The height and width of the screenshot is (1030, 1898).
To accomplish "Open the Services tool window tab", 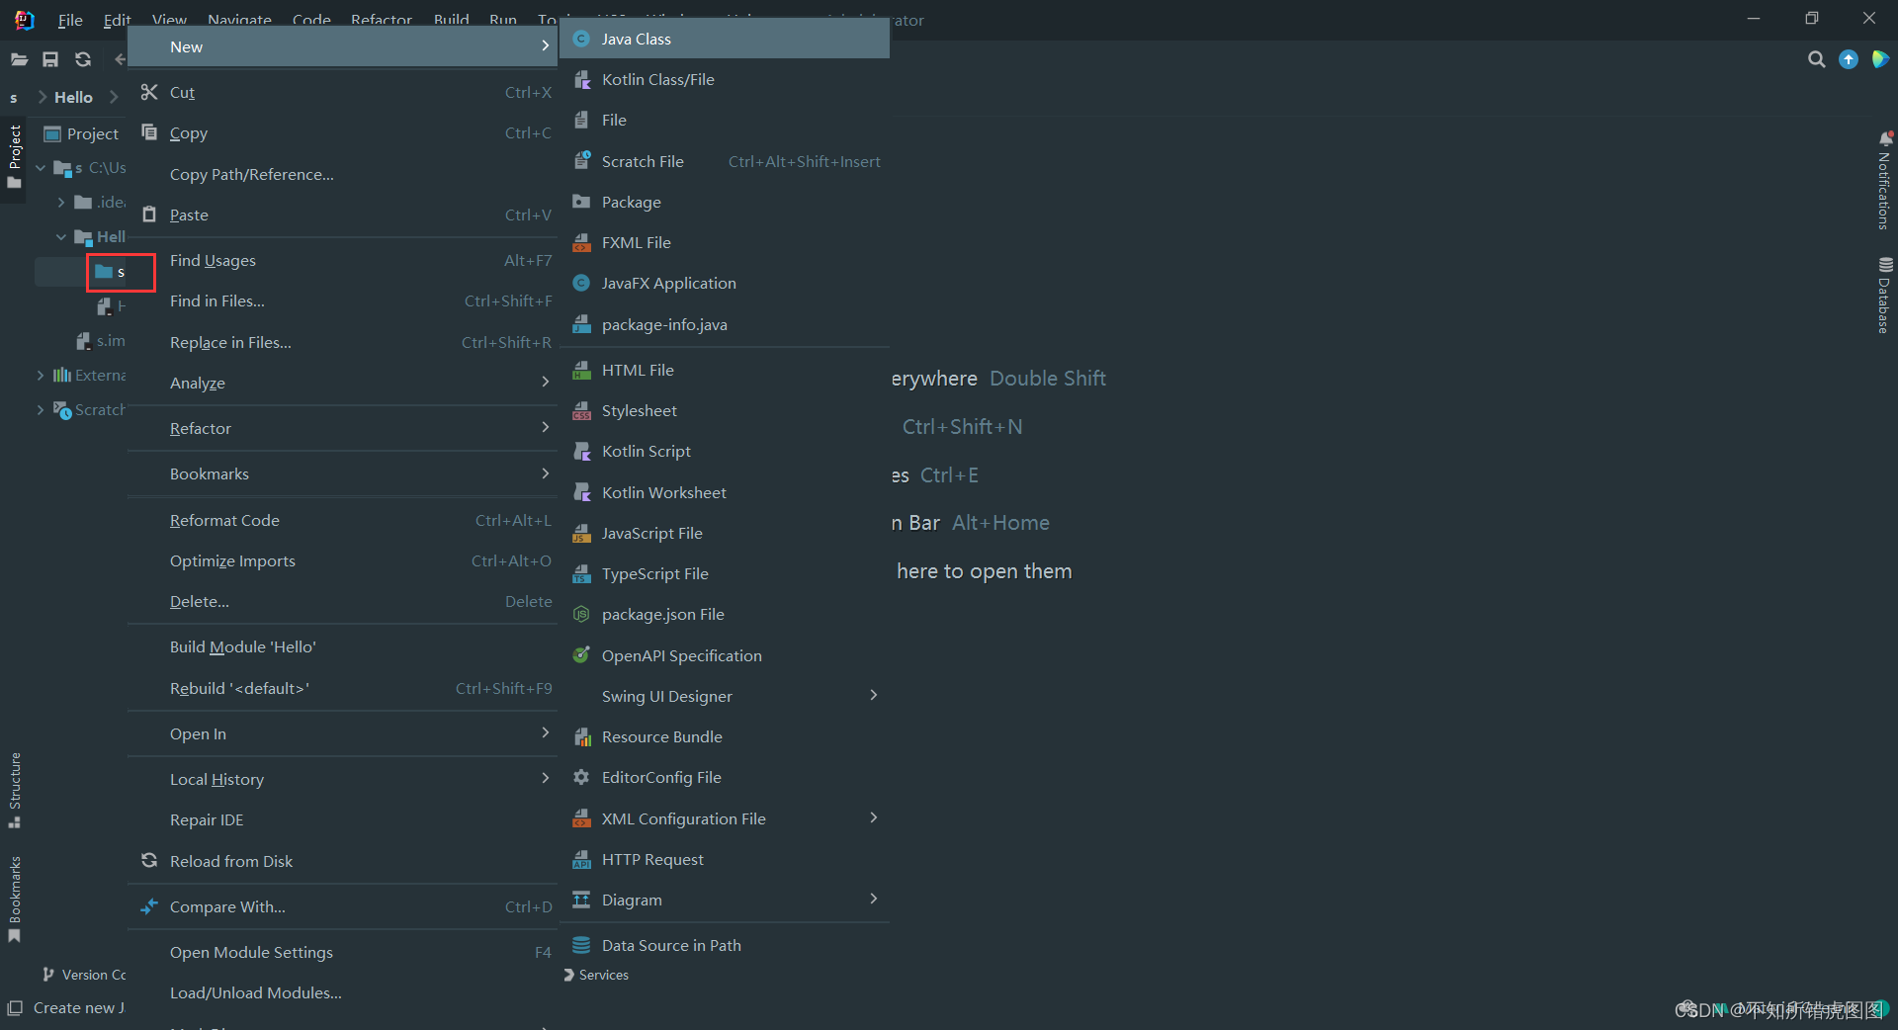I will point(596,975).
